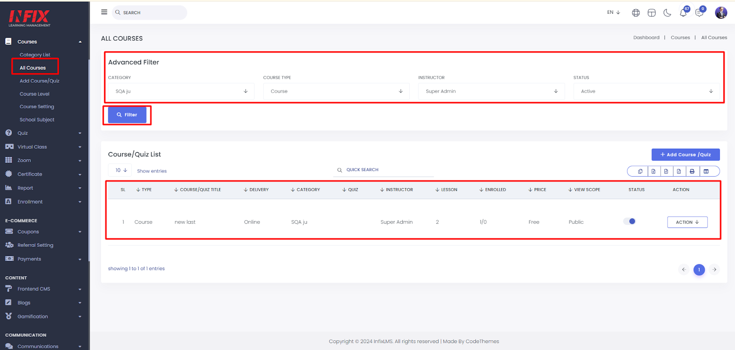Viewport: 735px width, 350px height.
Task: Sort by PRICE column header
Action: point(537,189)
